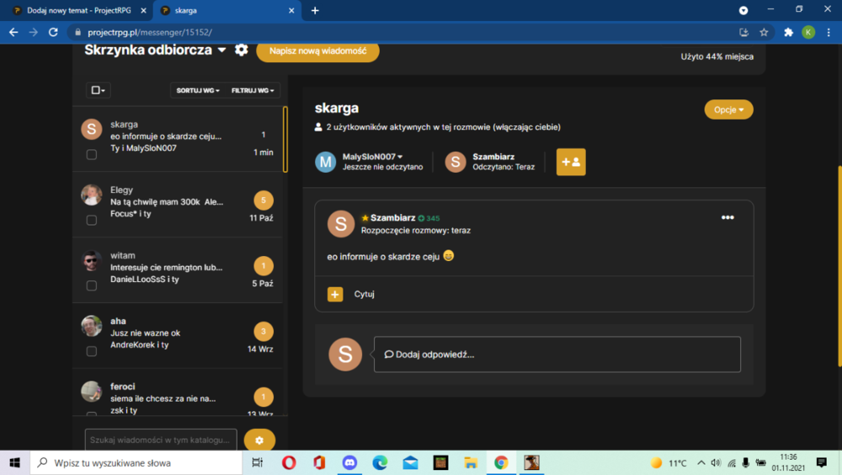842x475 pixels.
Task: Click Windows taskbar search box
Action: (x=136, y=462)
